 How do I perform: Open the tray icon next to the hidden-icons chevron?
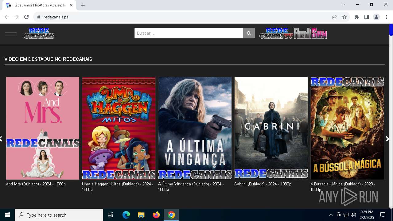click(339, 215)
